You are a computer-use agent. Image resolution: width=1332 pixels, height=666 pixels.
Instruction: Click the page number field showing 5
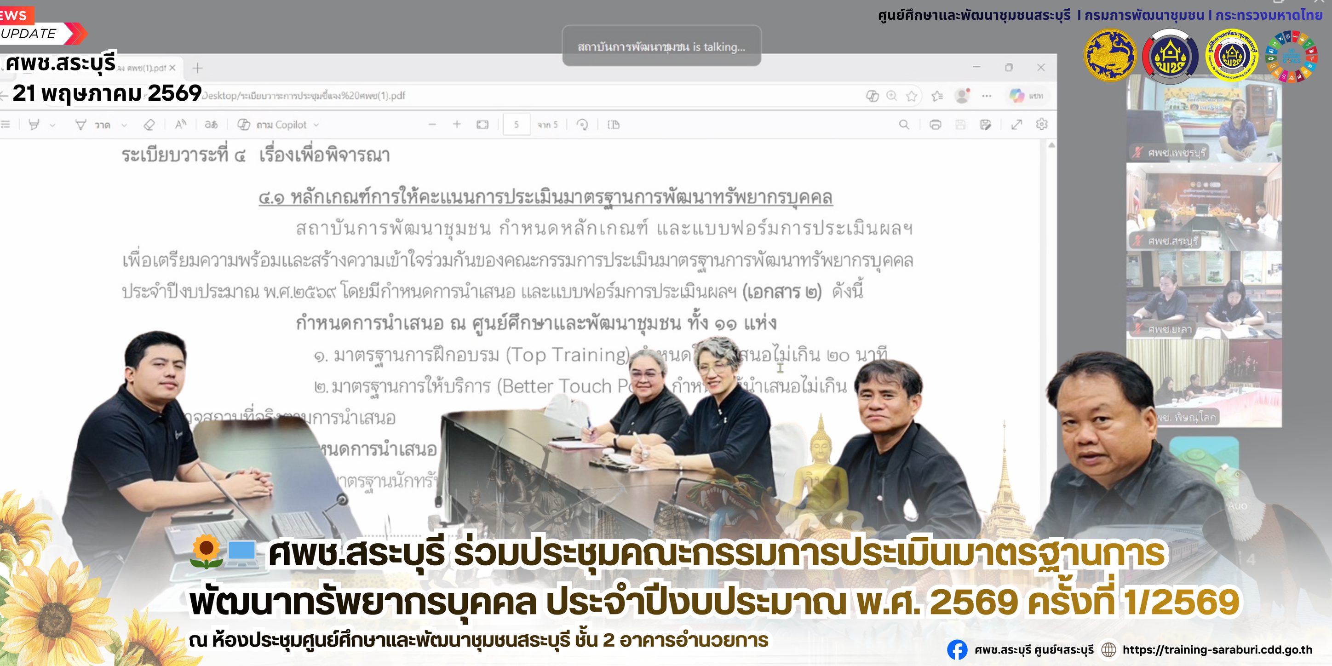pyautogui.click(x=517, y=125)
